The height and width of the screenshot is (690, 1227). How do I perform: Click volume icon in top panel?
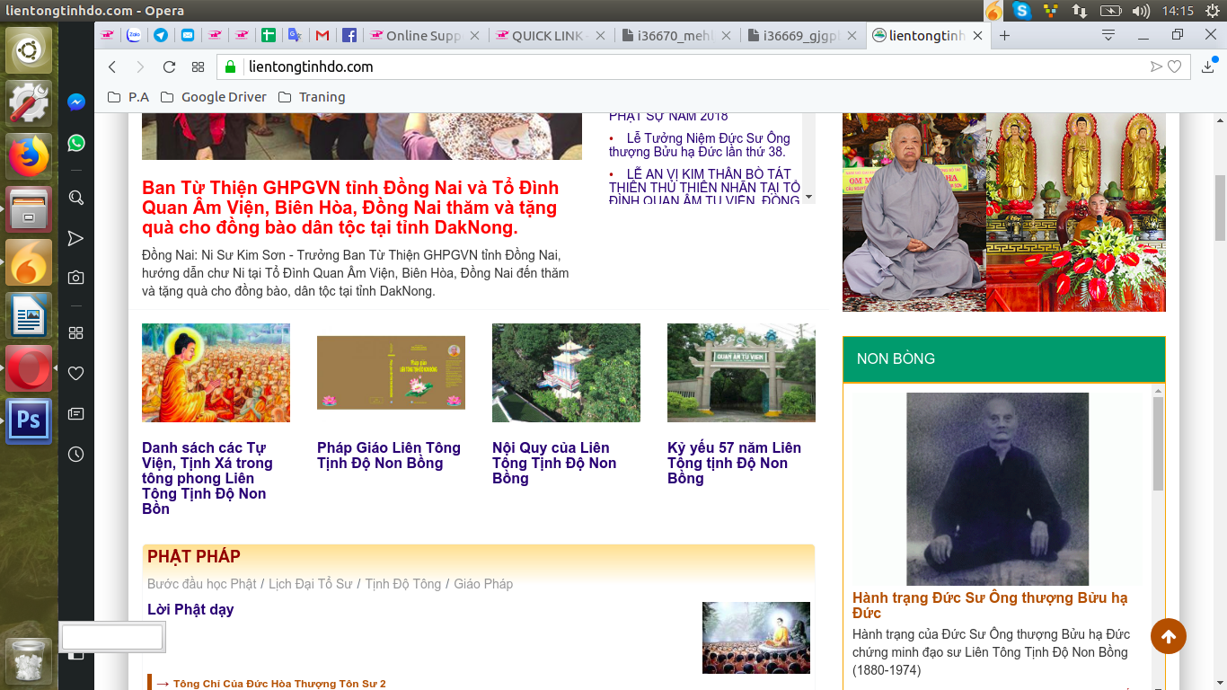click(1141, 11)
